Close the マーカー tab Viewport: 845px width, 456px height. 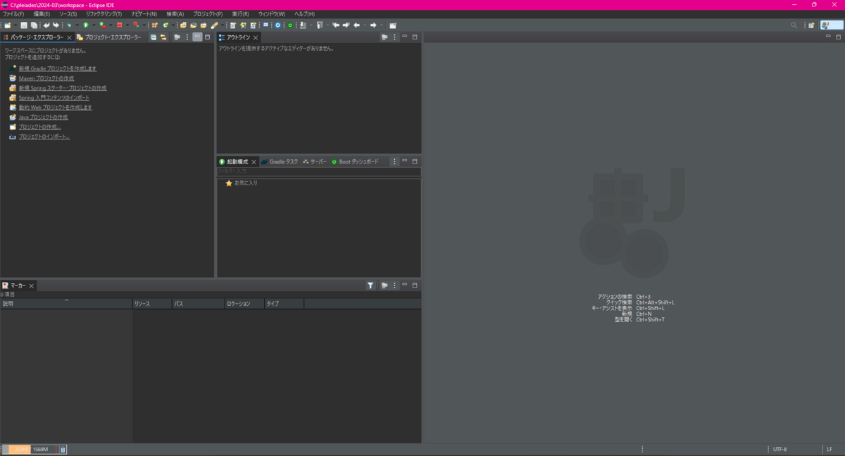pyautogui.click(x=31, y=286)
